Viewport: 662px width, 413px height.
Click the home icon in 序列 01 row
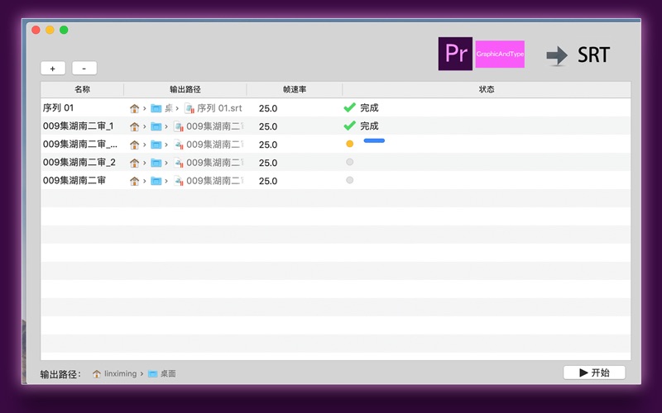tap(134, 108)
